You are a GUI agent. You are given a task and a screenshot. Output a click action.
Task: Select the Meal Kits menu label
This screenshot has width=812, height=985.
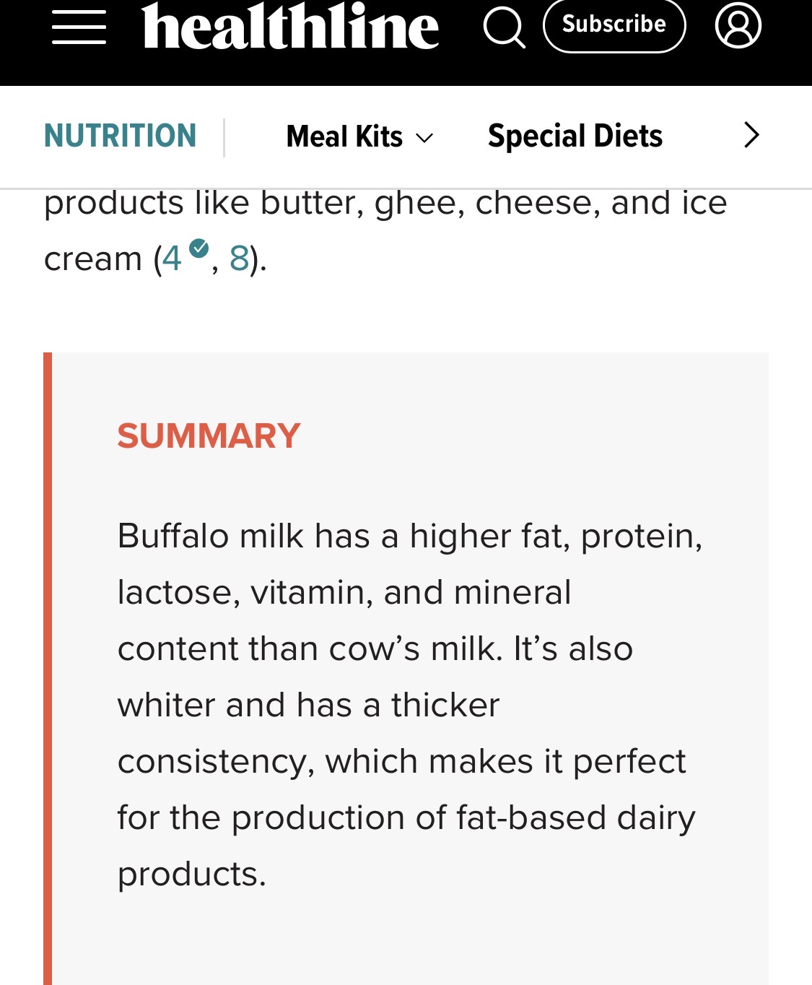coord(344,136)
